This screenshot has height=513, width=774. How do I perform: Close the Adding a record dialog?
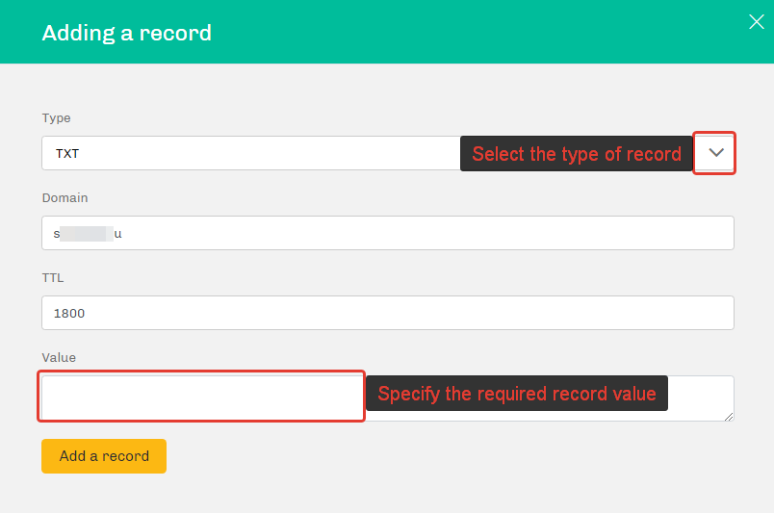pyautogui.click(x=757, y=22)
